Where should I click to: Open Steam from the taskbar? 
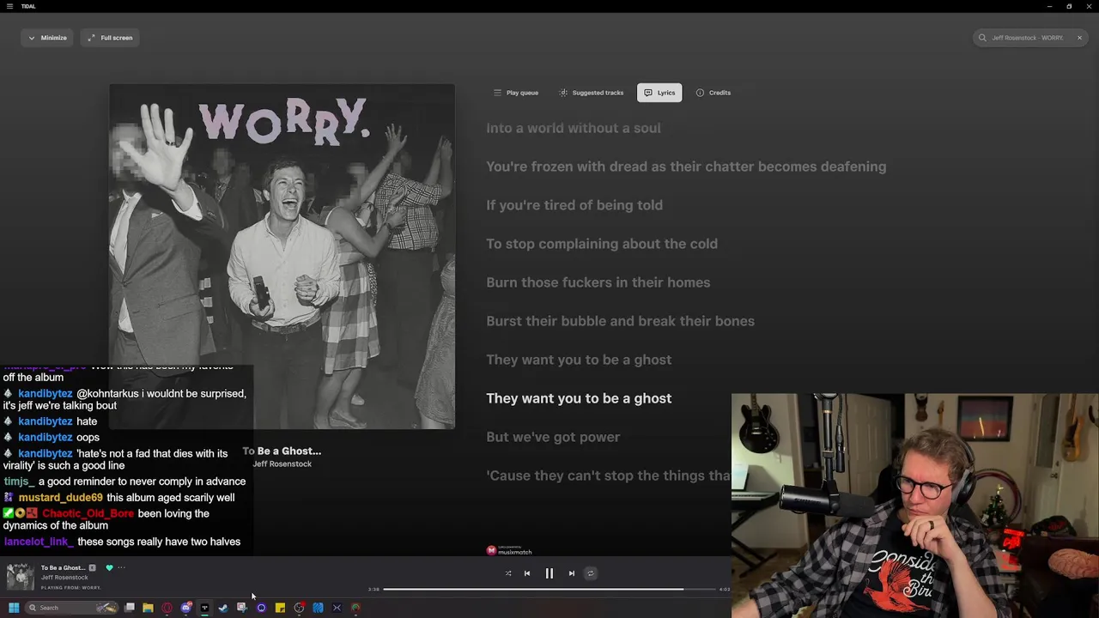223,608
